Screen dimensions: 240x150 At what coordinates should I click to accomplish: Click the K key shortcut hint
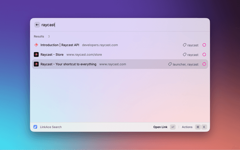point(204,127)
